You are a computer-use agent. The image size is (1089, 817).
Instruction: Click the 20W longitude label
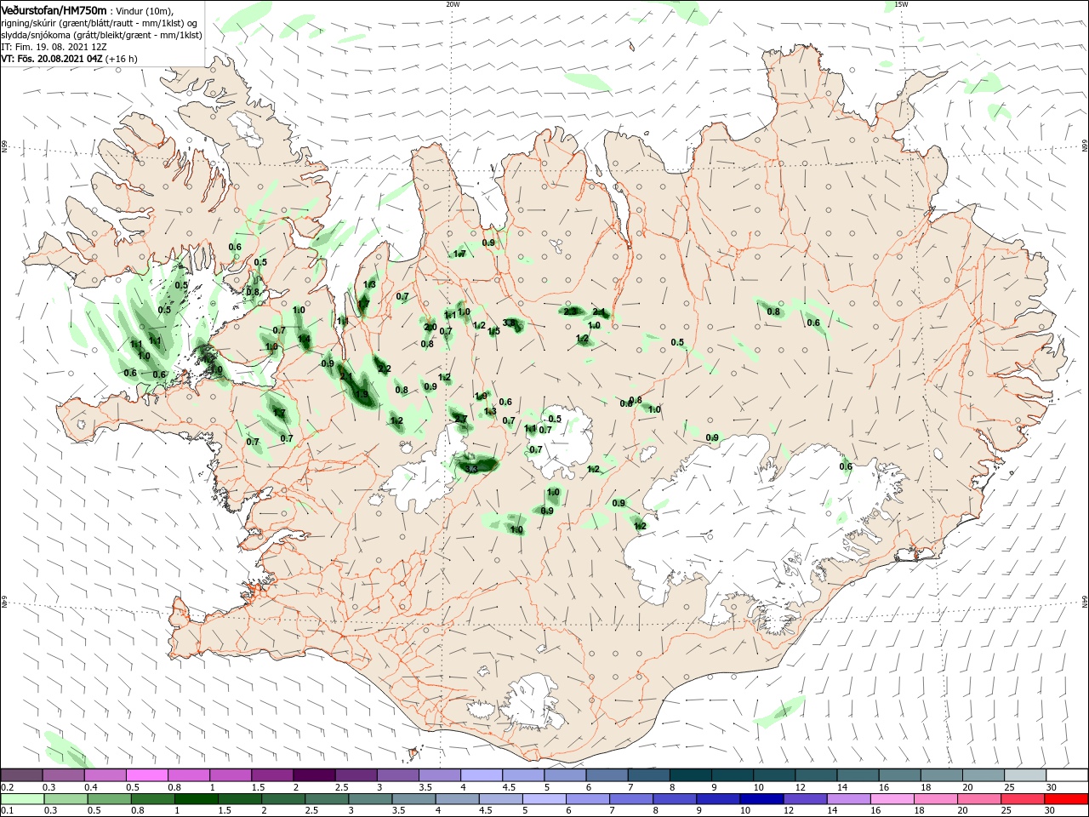(x=453, y=4)
